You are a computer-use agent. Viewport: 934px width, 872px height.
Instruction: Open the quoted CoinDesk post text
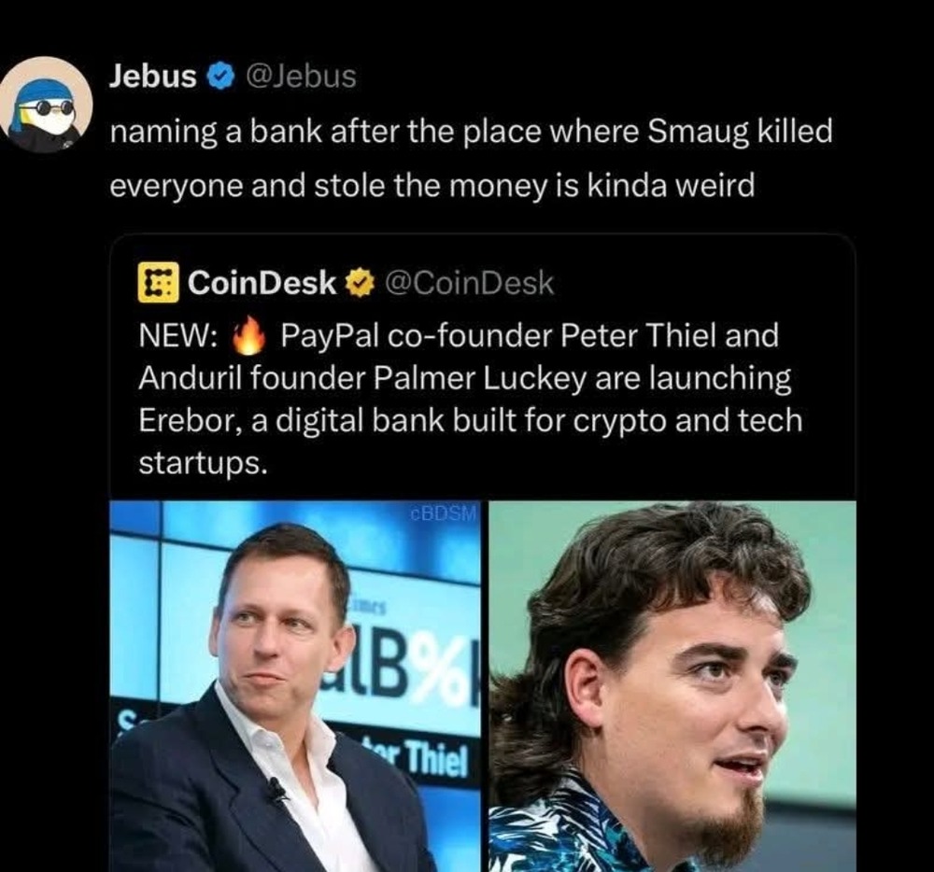point(471,399)
